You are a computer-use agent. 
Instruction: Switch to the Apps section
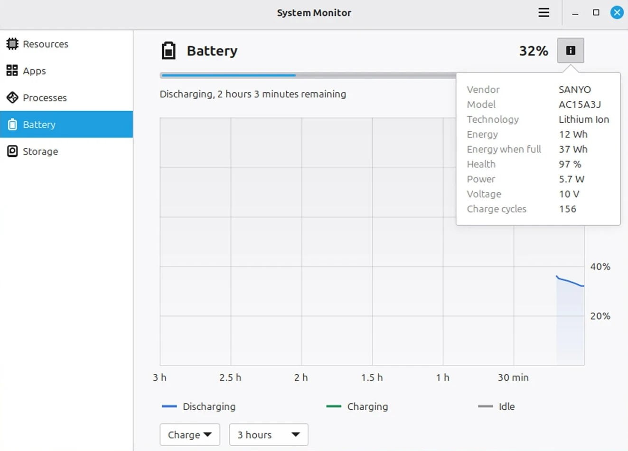coord(66,71)
